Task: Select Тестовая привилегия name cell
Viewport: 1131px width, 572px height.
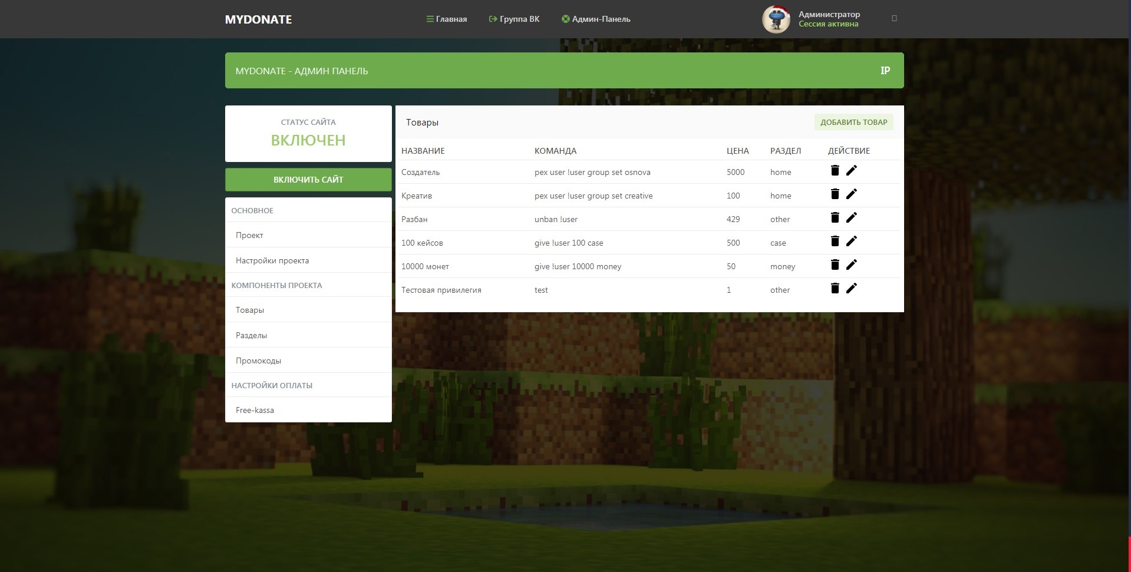Action: [x=441, y=290]
